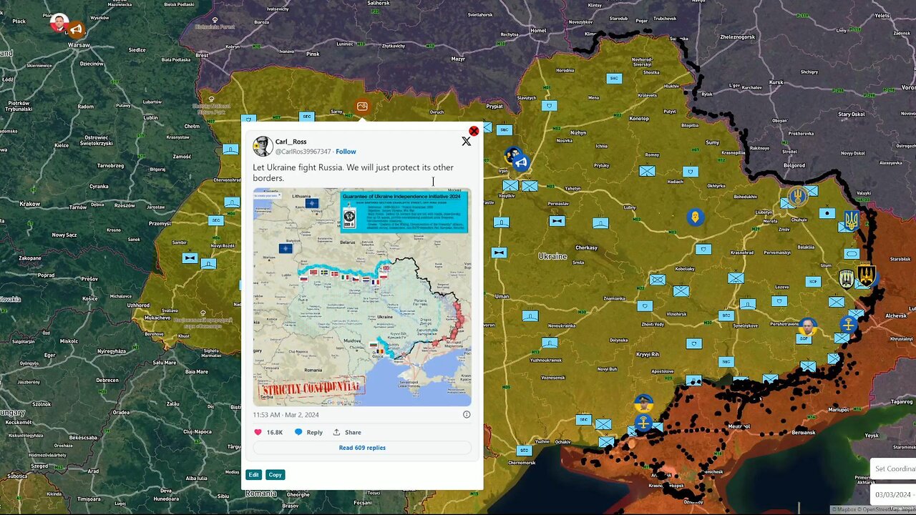Share the tweet

347,432
